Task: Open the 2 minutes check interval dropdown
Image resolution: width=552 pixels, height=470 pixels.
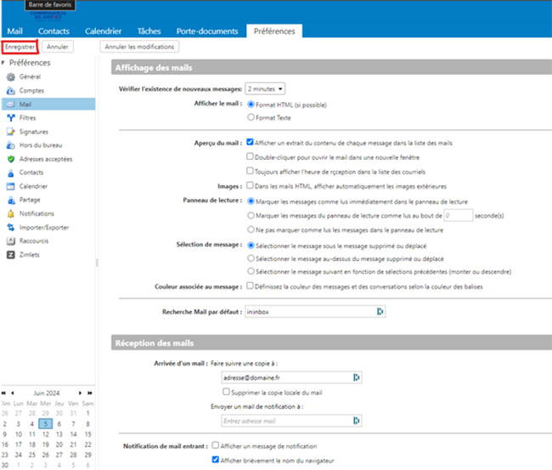Action: pos(265,88)
